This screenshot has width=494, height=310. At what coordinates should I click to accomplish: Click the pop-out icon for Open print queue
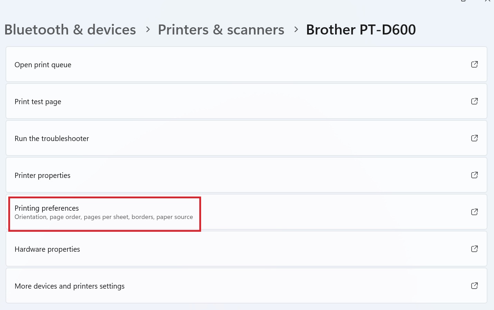474,64
